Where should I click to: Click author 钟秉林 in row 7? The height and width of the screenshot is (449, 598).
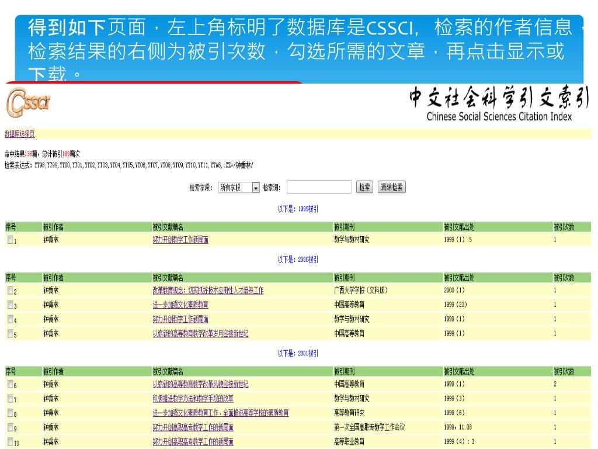click(51, 399)
